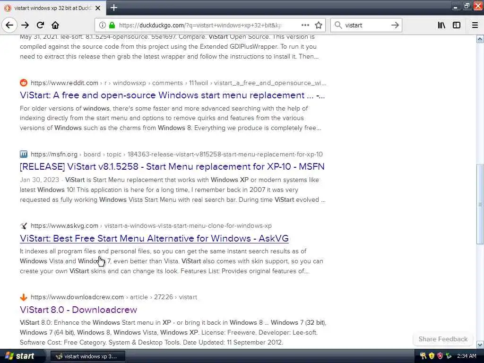484x363 pixels.
Task: Close the vistart search tab
Action: (98, 8)
